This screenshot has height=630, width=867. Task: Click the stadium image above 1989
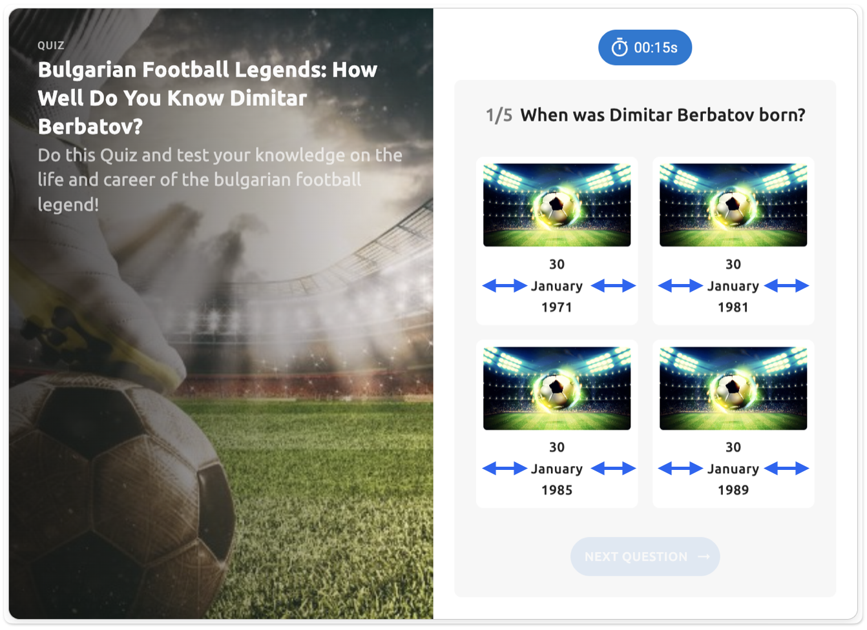pyautogui.click(x=733, y=388)
